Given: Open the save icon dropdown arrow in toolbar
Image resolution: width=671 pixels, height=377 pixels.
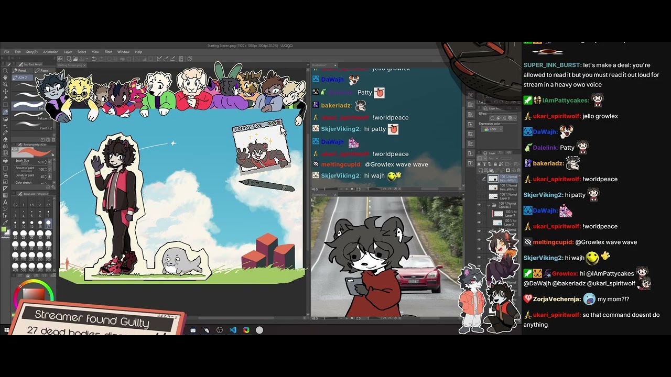Looking at the screenshot, I should click(x=87, y=59).
